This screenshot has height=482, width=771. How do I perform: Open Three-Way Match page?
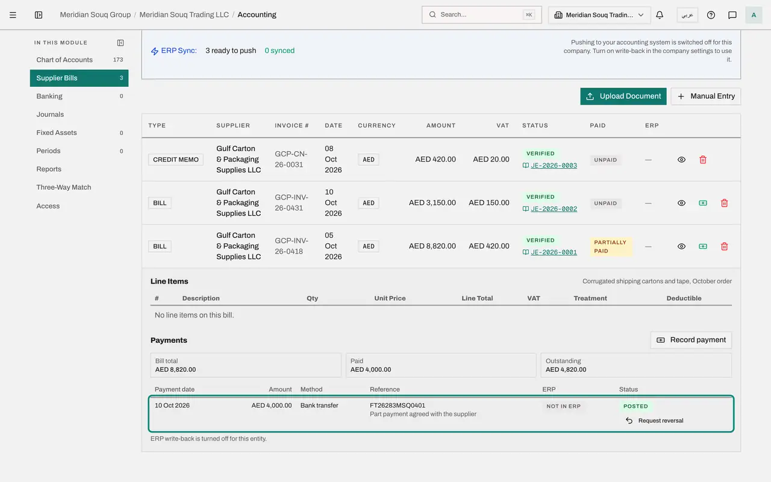79,187
